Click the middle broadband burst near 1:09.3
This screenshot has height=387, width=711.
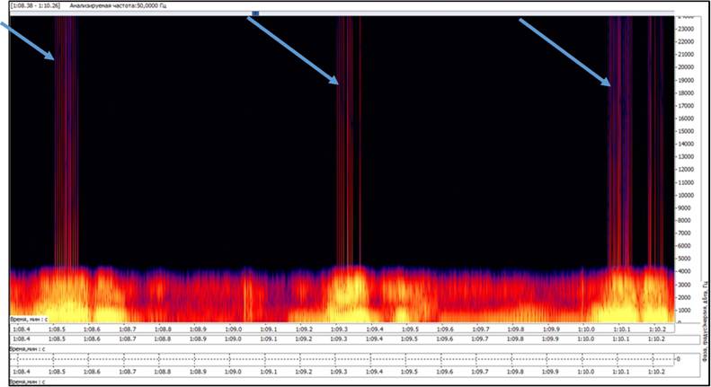coord(349,140)
